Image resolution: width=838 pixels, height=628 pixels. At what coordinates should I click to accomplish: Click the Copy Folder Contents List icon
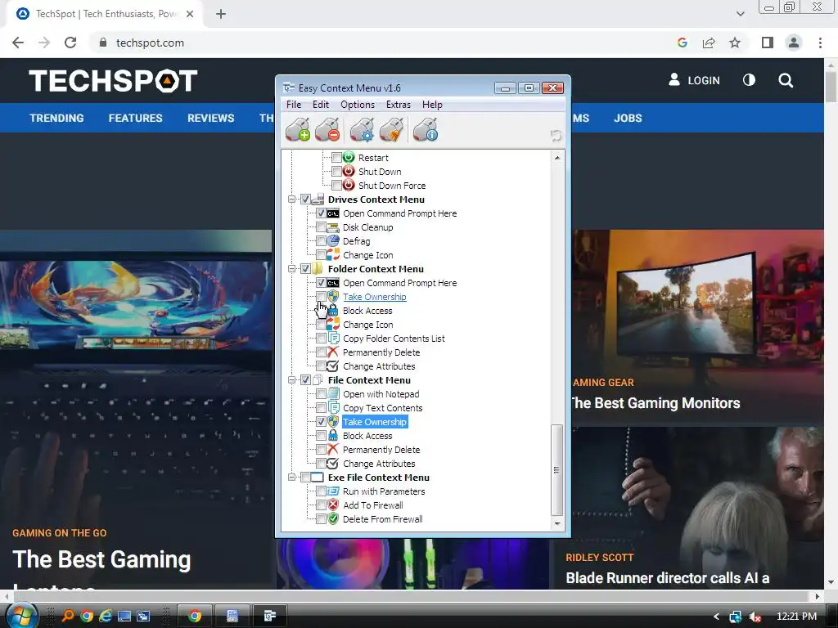pyautogui.click(x=333, y=338)
